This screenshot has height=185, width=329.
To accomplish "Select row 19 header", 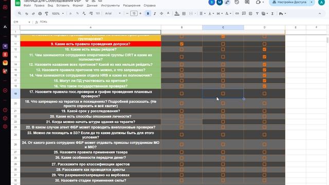I will tap(15, 94).
